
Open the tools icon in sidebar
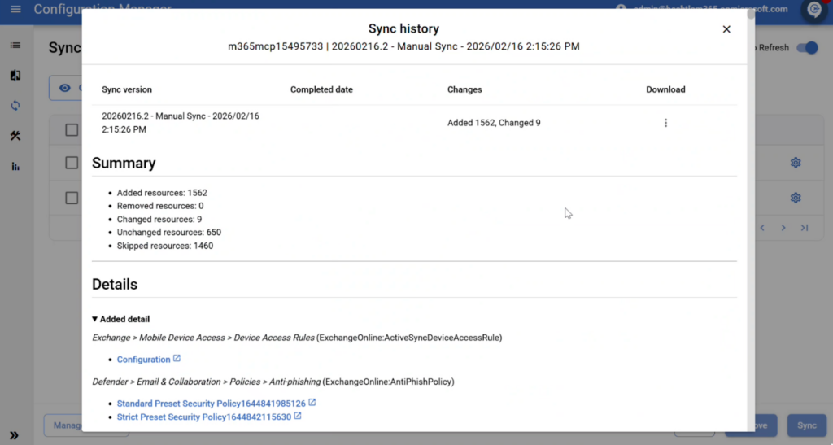click(15, 136)
